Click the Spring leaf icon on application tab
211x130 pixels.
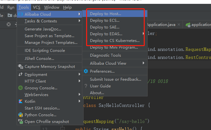click(188, 25)
